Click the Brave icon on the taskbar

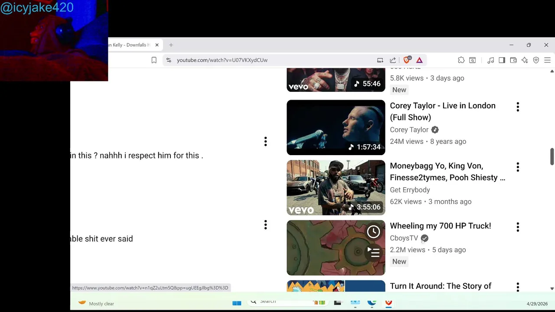[388, 302]
